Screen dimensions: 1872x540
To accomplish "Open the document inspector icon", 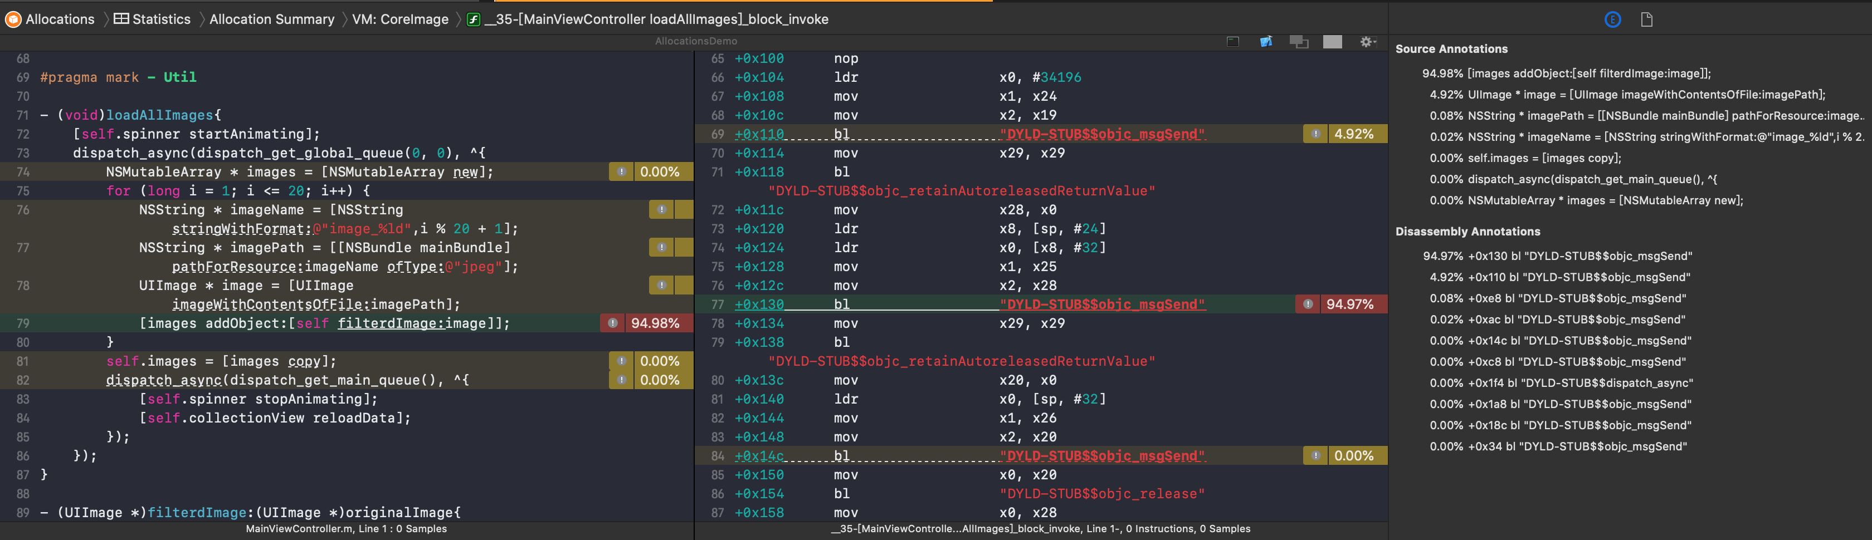I will click(1647, 19).
